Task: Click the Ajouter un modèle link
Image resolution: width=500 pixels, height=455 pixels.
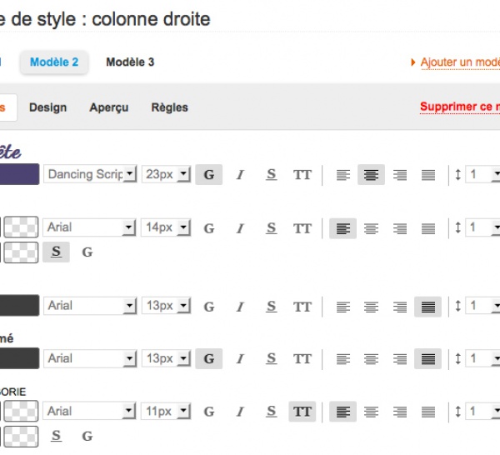Action: coord(457,62)
